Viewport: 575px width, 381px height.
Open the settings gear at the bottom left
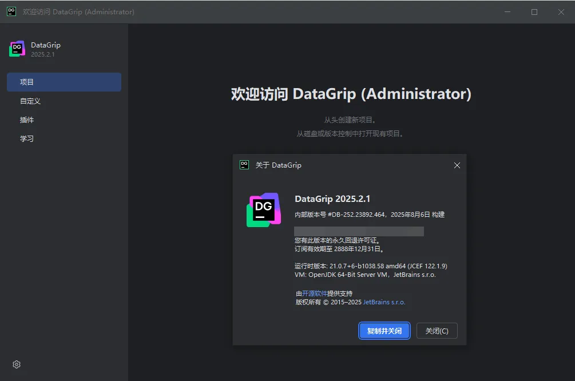pyautogui.click(x=17, y=364)
